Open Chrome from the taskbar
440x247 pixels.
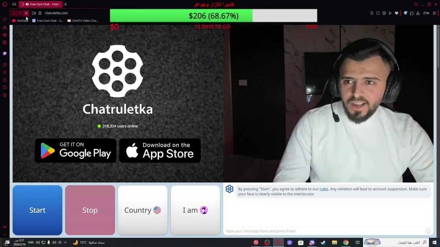tap(346, 243)
